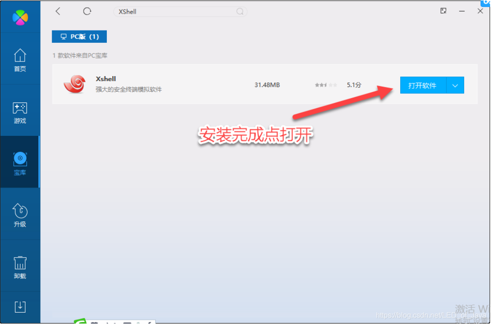Open the download manager icon
This screenshot has width=491, height=324.
20,307
